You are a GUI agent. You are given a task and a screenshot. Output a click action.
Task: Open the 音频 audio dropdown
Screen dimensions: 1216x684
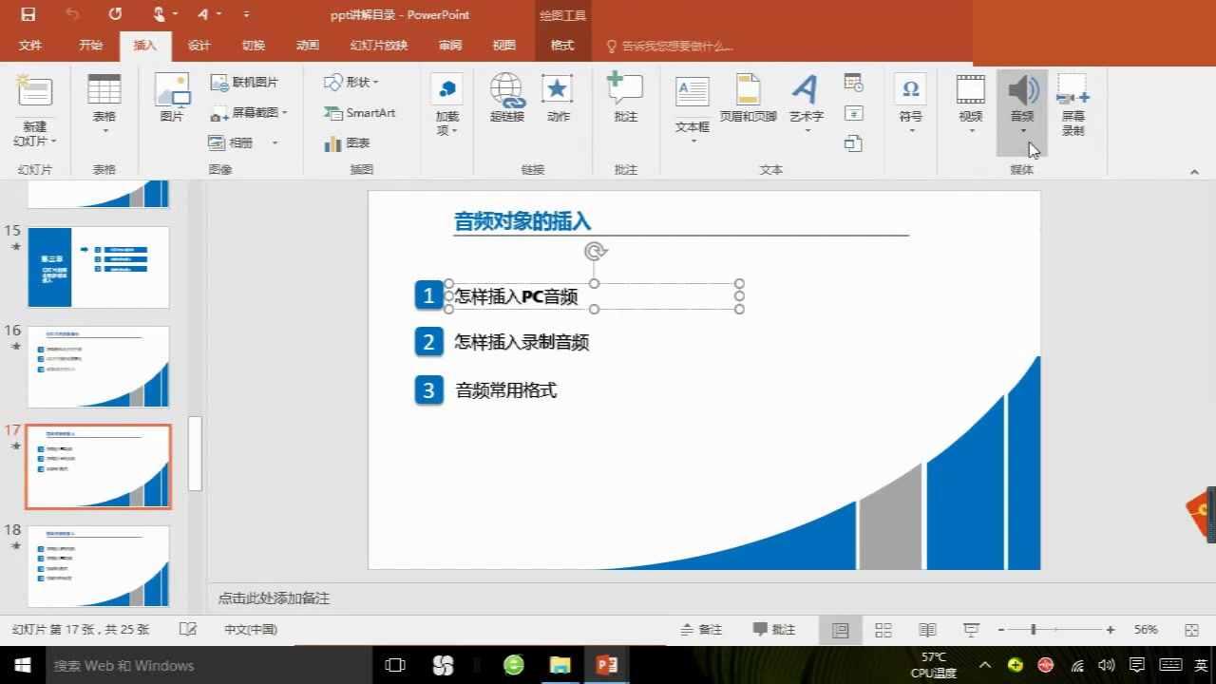pos(1022,128)
